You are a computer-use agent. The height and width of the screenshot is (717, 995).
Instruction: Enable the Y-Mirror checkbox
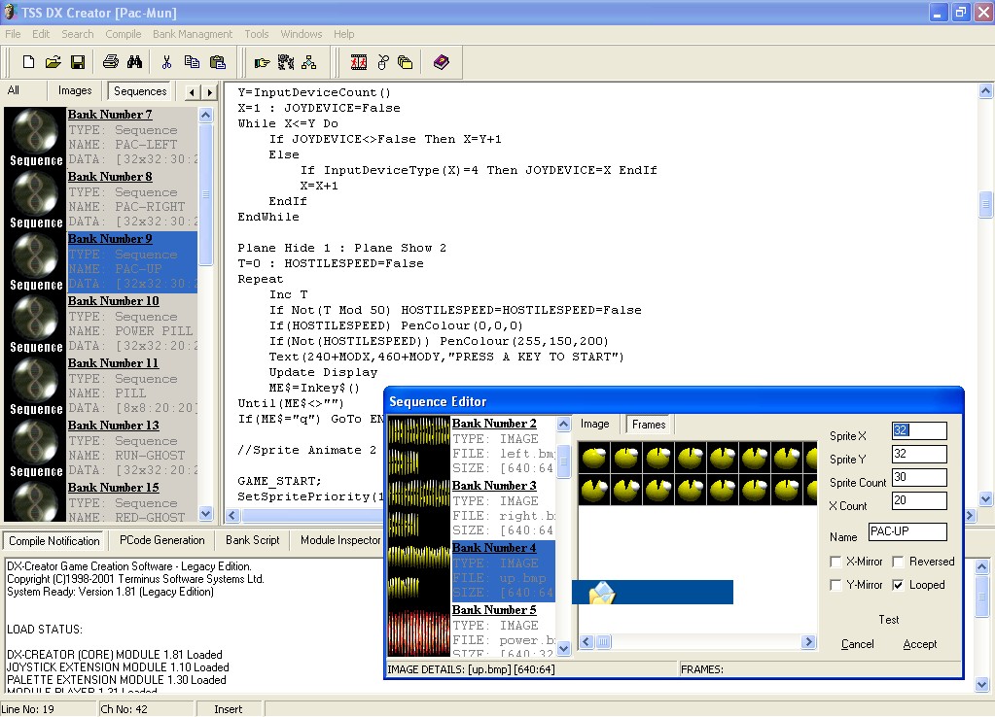835,585
